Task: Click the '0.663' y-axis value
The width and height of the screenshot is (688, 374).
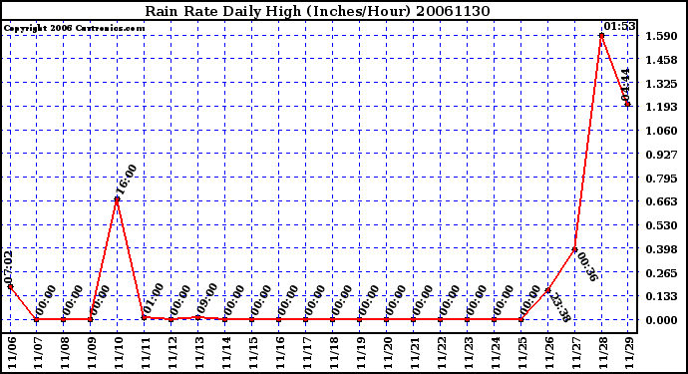Action: pyautogui.click(x=662, y=201)
